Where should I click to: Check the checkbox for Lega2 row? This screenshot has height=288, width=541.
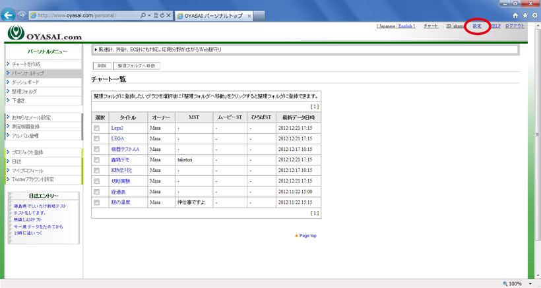(x=96, y=128)
